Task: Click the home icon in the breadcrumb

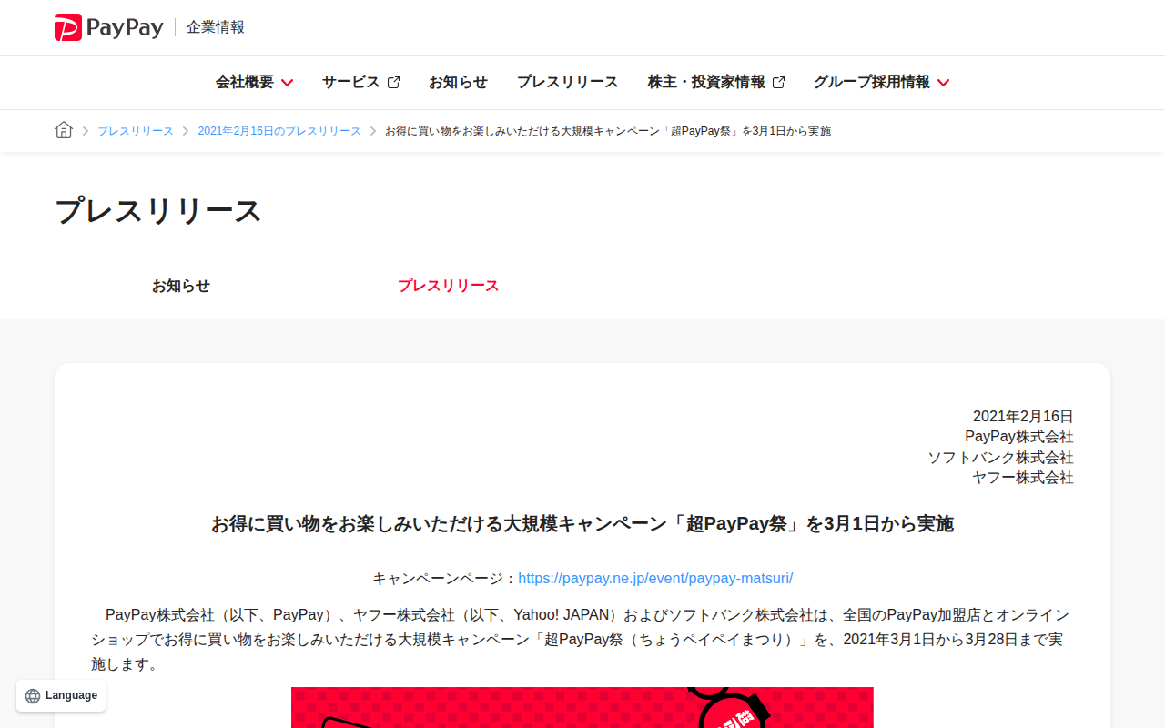Action: [64, 130]
